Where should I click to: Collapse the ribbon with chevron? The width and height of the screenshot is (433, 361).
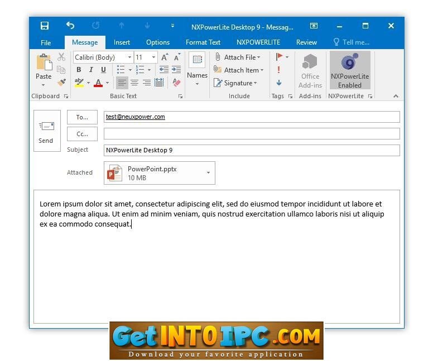[x=396, y=96]
